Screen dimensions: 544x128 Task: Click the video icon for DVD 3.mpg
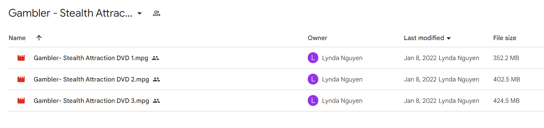(x=21, y=101)
